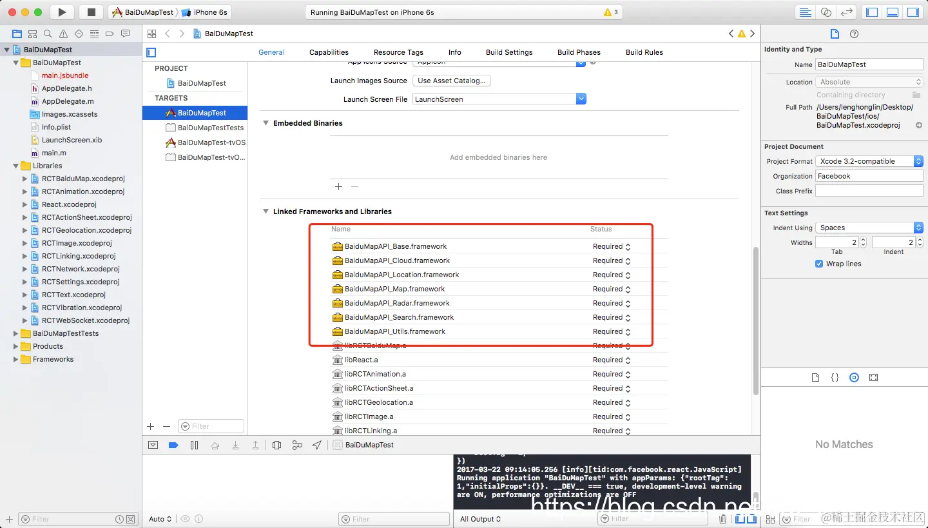Click the Step over icon
Screen dimensions: 928x528
pos(215,445)
